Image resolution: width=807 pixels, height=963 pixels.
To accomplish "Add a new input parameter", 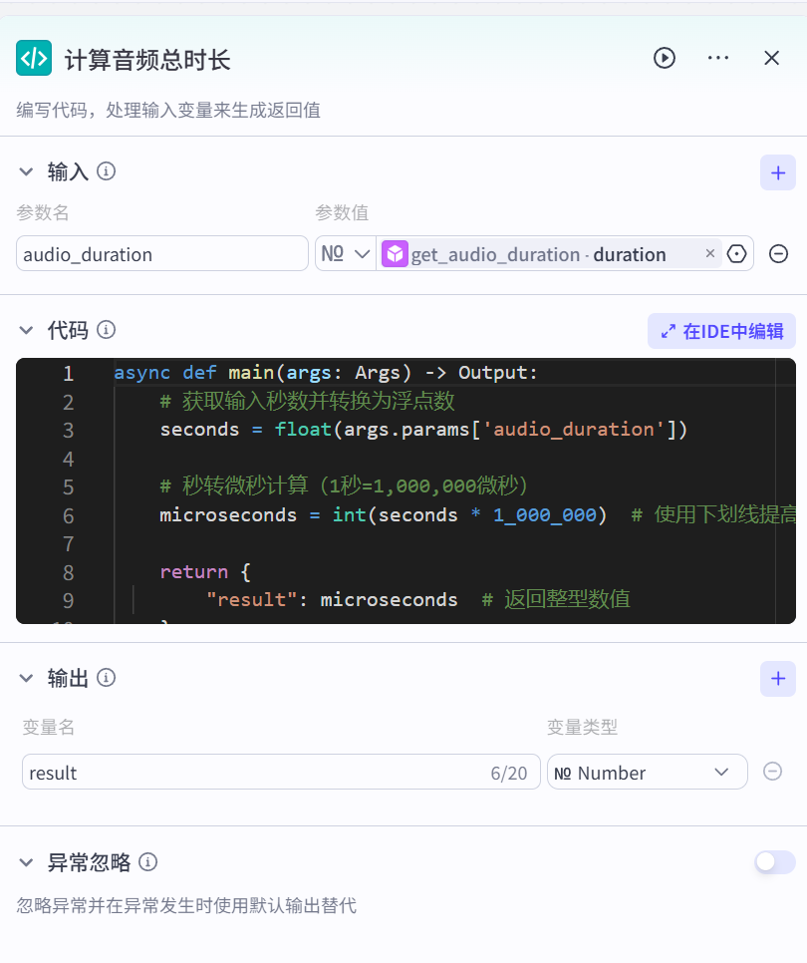I will 778,171.
